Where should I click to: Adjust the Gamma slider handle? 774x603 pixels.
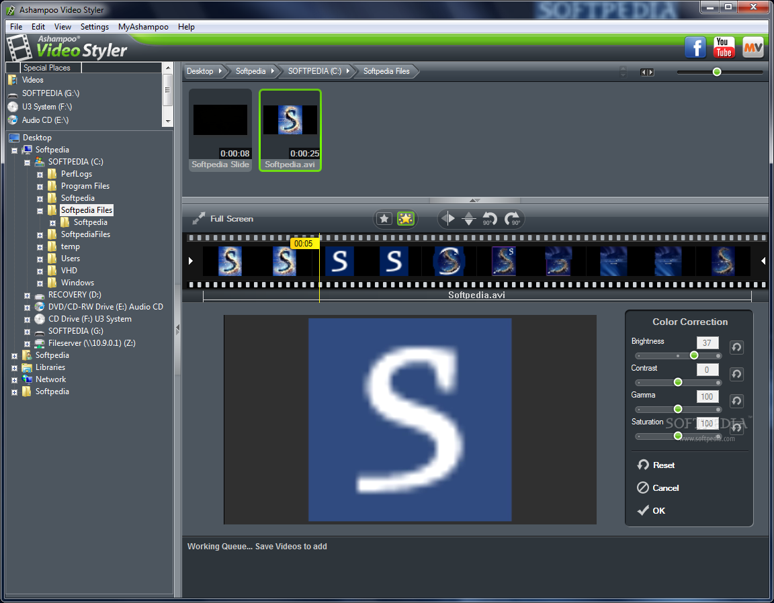coord(678,408)
